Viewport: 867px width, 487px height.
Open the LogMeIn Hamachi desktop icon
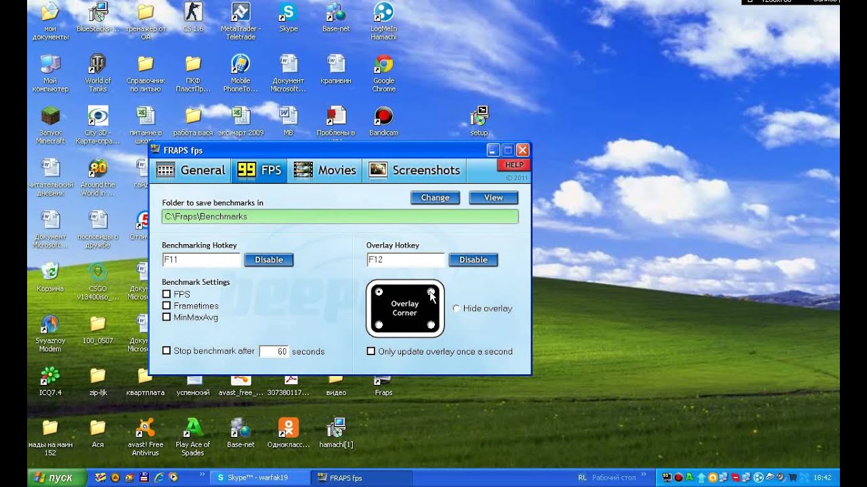coord(383,21)
